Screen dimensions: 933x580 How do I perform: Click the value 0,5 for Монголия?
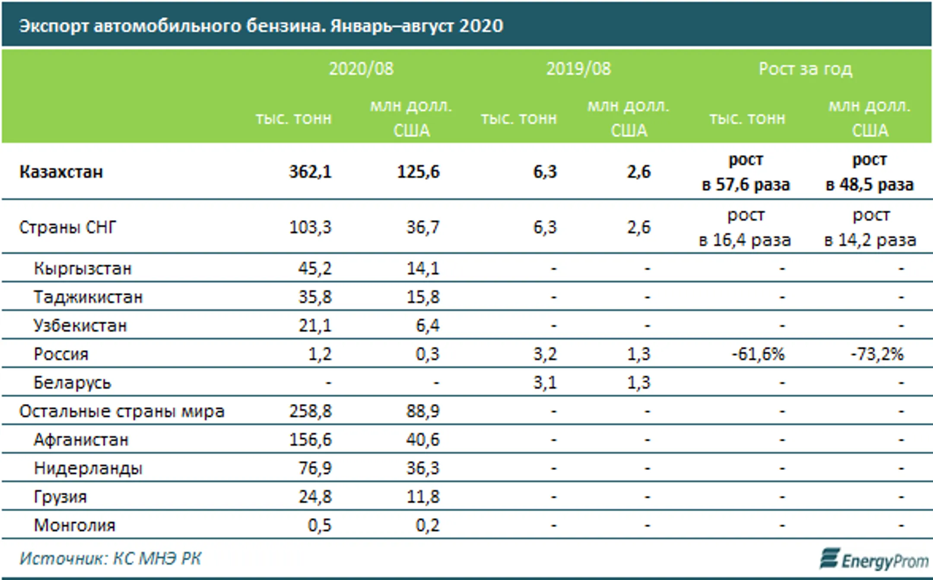click(x=320, y=525)
